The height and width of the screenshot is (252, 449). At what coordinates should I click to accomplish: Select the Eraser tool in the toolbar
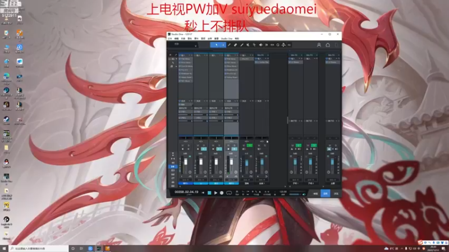coord(235,45)
